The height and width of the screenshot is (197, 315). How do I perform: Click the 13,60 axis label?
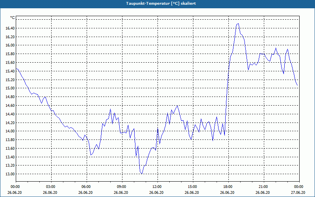pyautogui.click(x=10, y=148)
